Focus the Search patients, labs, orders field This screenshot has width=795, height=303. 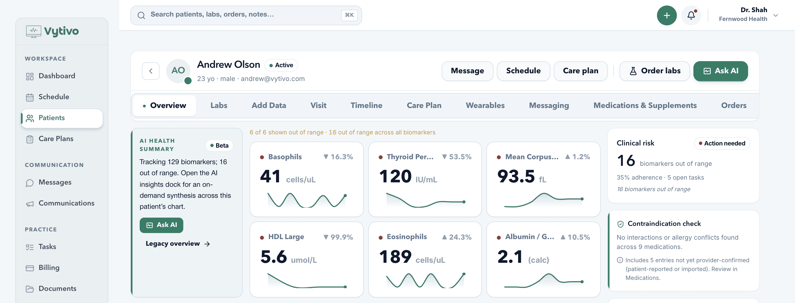tap(246, 15)
